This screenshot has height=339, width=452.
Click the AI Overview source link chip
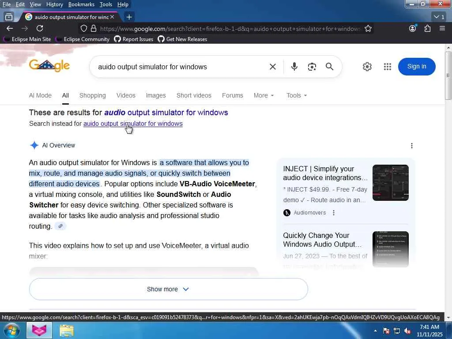(x=60, y=226)
